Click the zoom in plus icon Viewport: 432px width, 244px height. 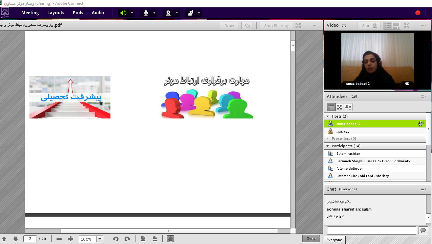[x=70, y=239]
